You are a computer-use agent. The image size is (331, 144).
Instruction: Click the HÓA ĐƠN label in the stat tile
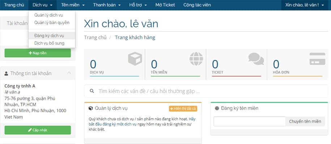(281, 72)
